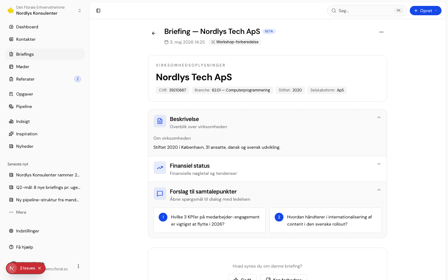
Task: Click the Inspiration sparkle icon
Action: 11,134
